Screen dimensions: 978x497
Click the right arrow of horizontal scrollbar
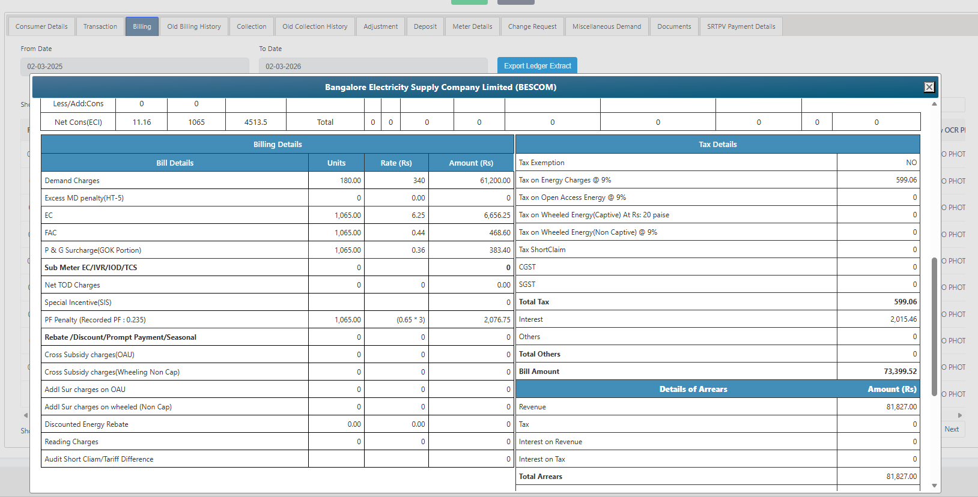click(960, 415)
